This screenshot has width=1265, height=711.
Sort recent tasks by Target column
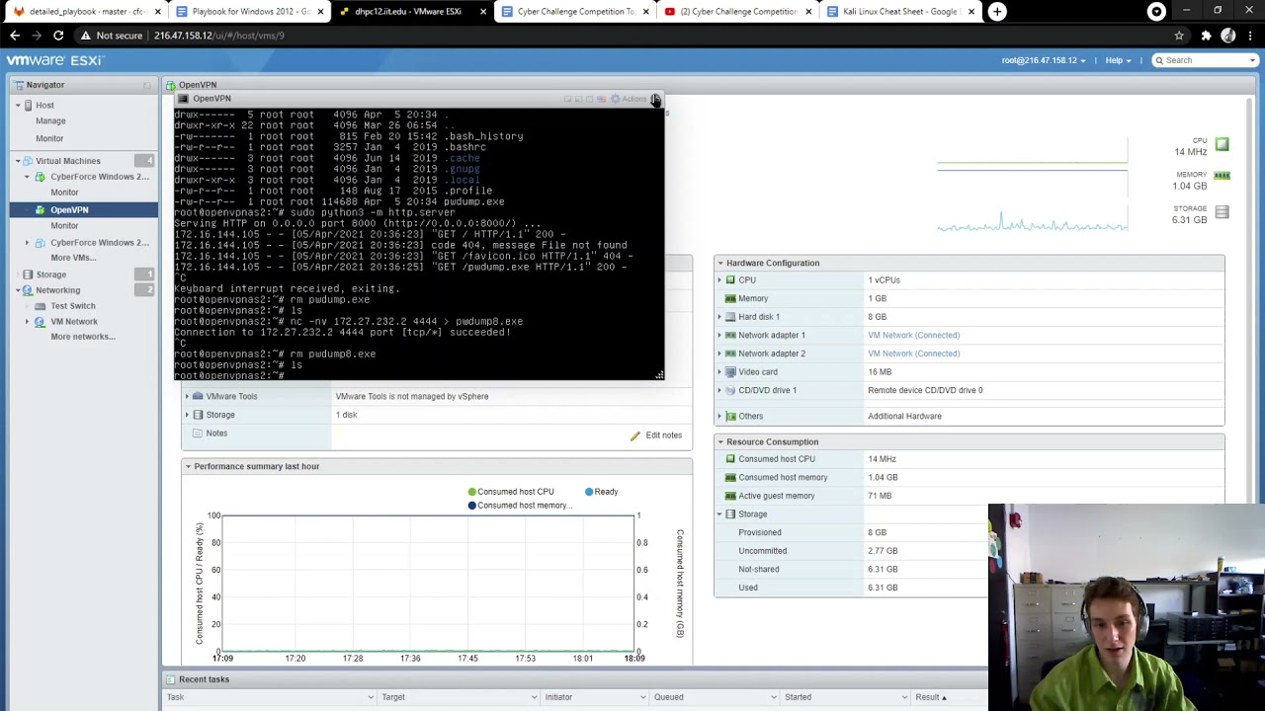[x=458, y=697]
